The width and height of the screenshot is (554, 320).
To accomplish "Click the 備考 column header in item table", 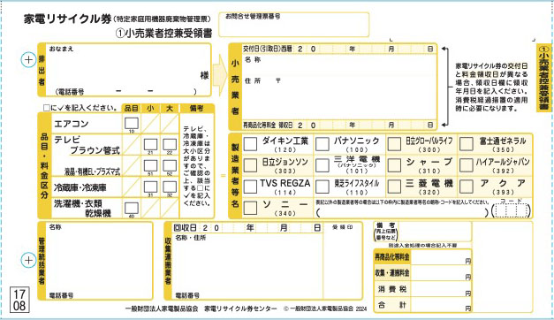I will click(x=196, y=108).
